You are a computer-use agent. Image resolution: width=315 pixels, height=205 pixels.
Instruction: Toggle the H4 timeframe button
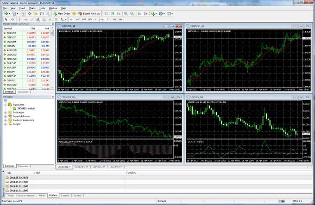point(102,19)
